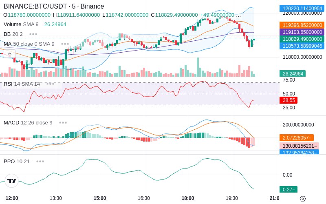Image resolution: width=326 pixels, height=204 pixels.
Task: Select MA 50 close legend label
Action: (x=29, y=44)
